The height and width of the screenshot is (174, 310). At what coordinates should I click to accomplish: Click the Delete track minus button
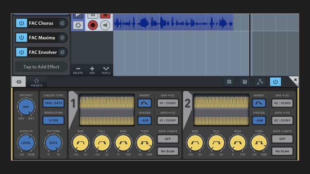(78, 70)
